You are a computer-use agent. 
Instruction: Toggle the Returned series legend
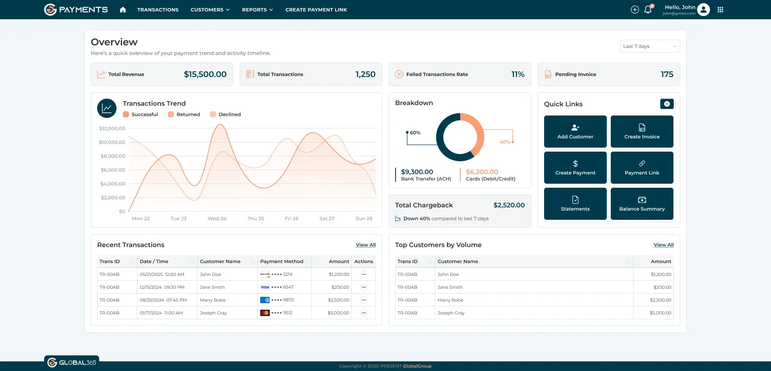pyautogui.click(x=184, y=114)
